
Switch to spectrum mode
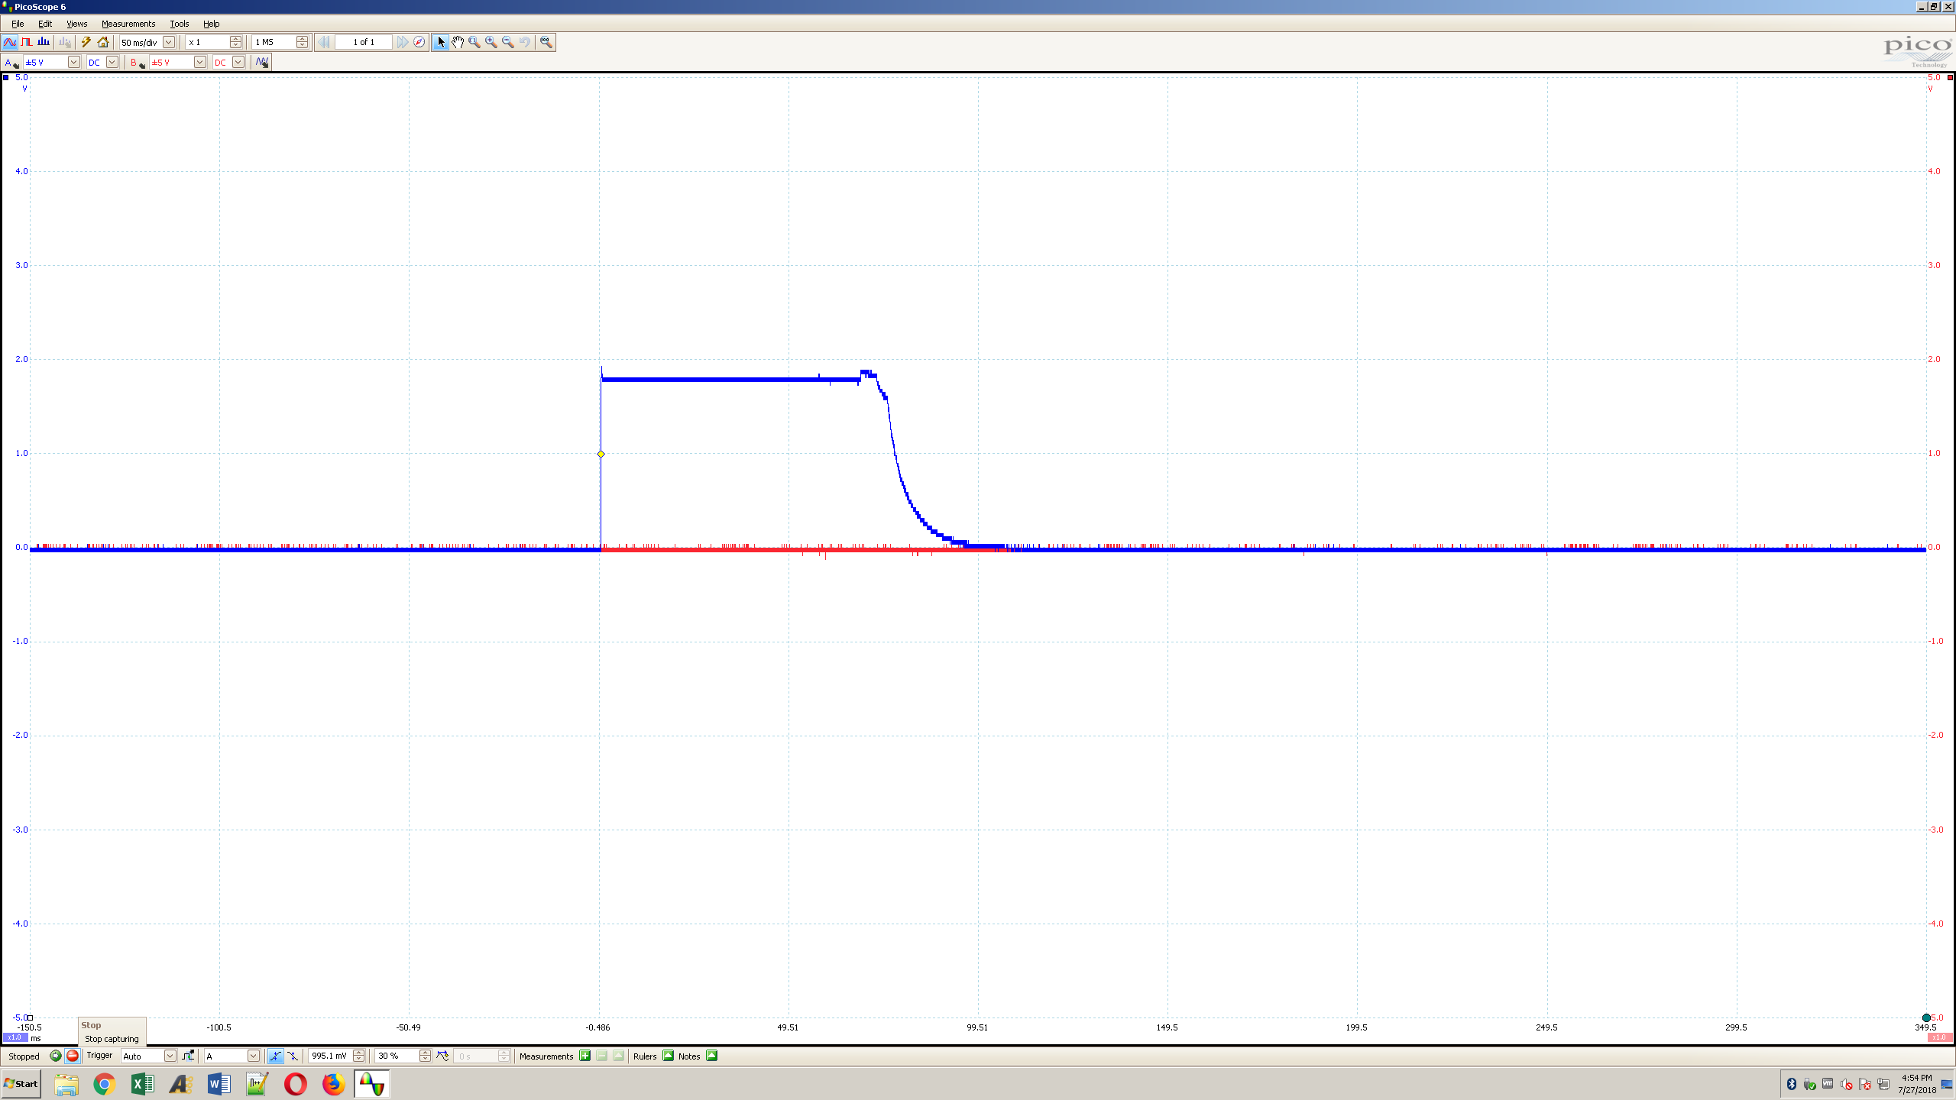coord(44,42)
